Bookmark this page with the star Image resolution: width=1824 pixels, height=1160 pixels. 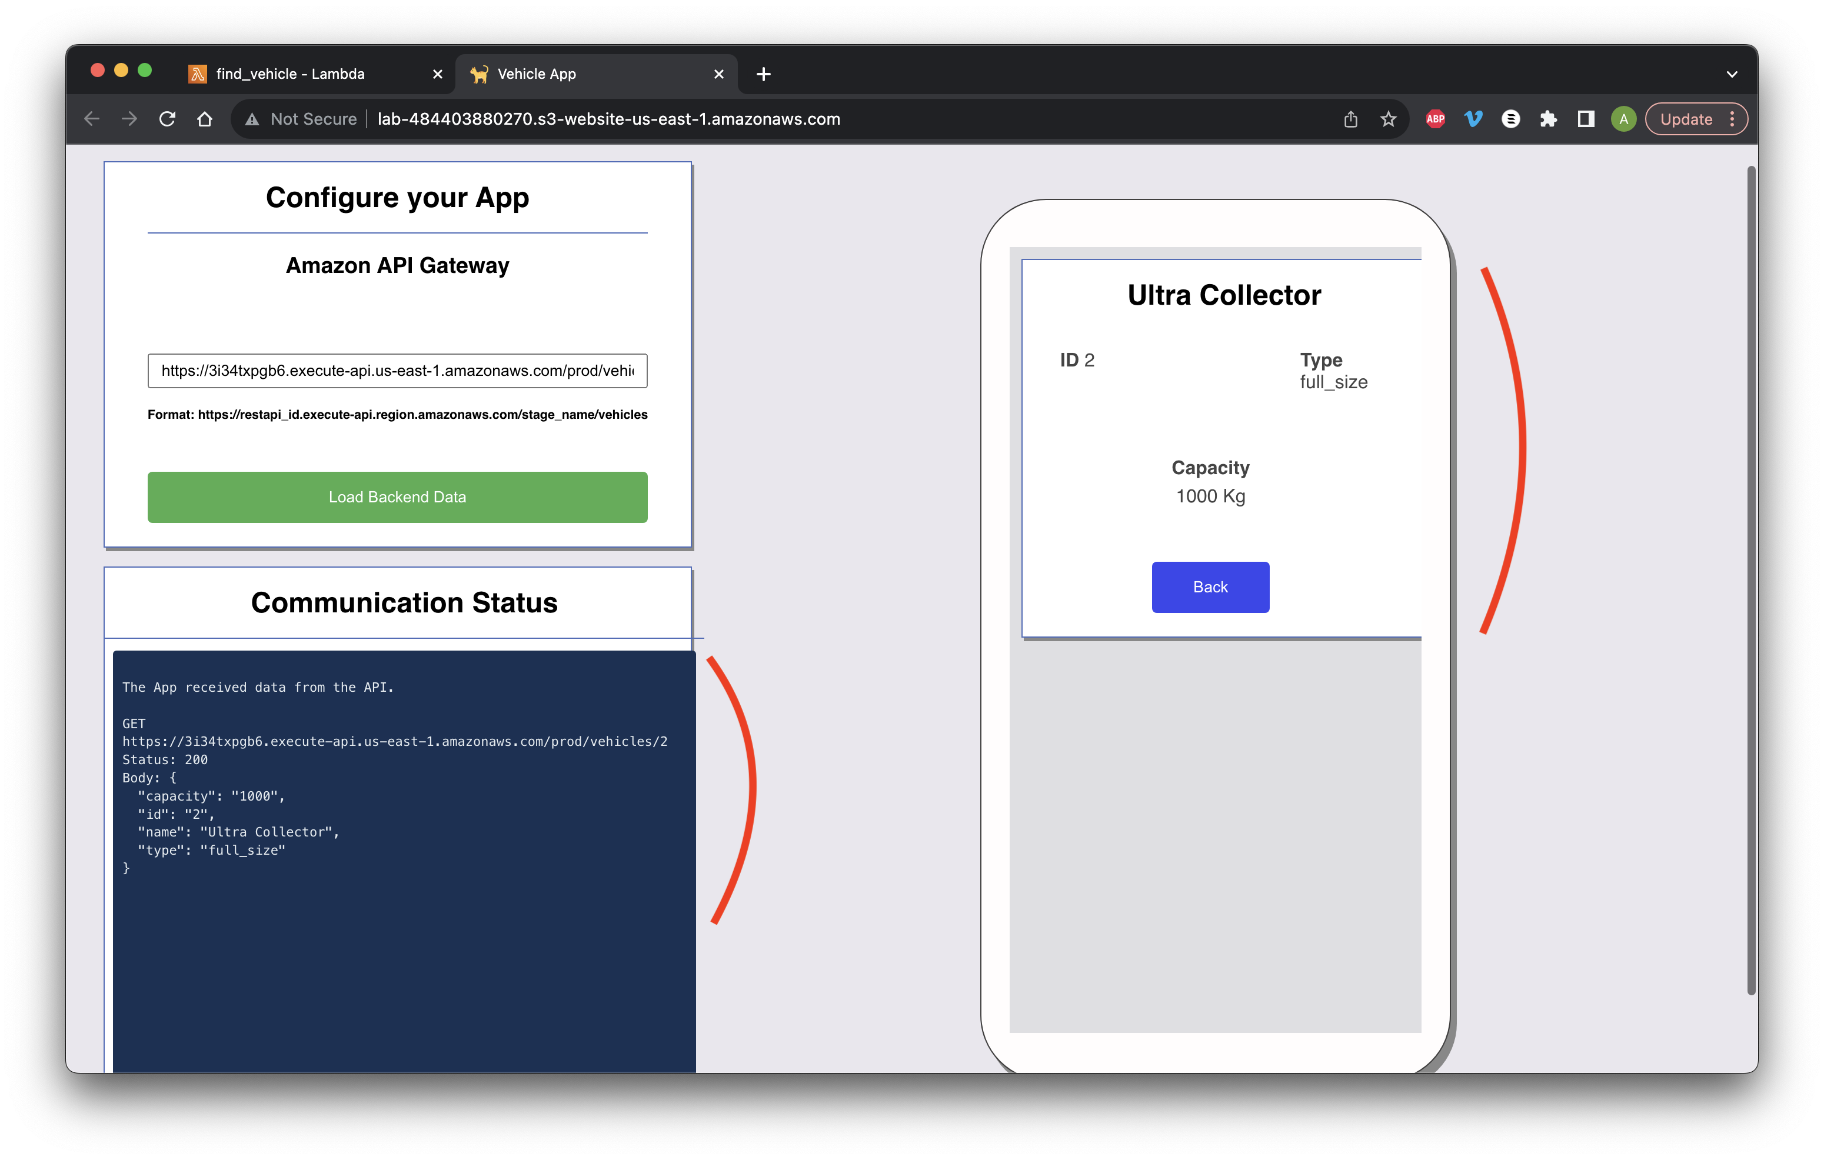(x=1389, y=119)
